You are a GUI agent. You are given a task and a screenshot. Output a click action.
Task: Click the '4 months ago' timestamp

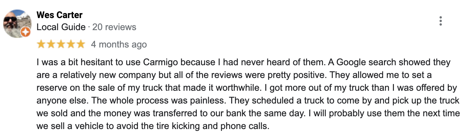click(x=119, y=45)
